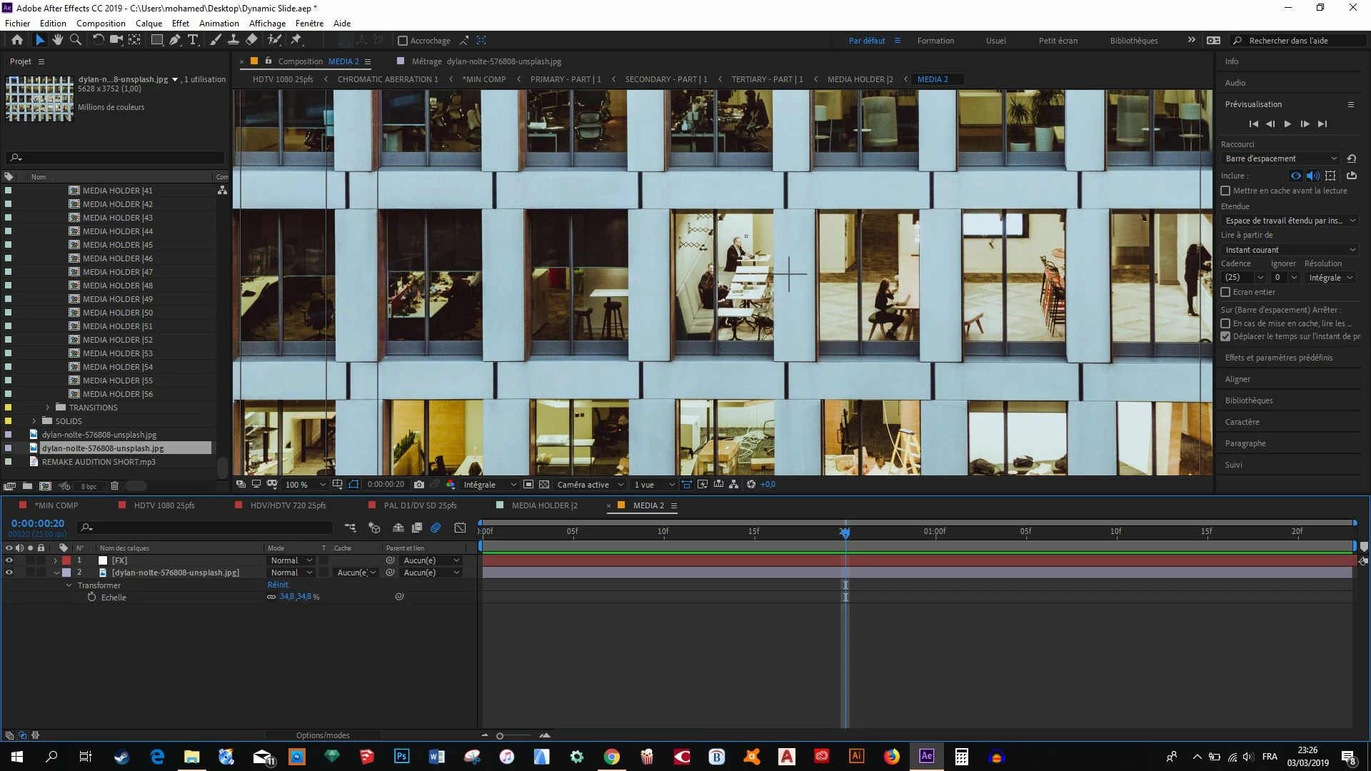The height and width of the screenshot is (771, 1371).
Task: Select the horizontal Type tool
Action: tap(193, 40)
